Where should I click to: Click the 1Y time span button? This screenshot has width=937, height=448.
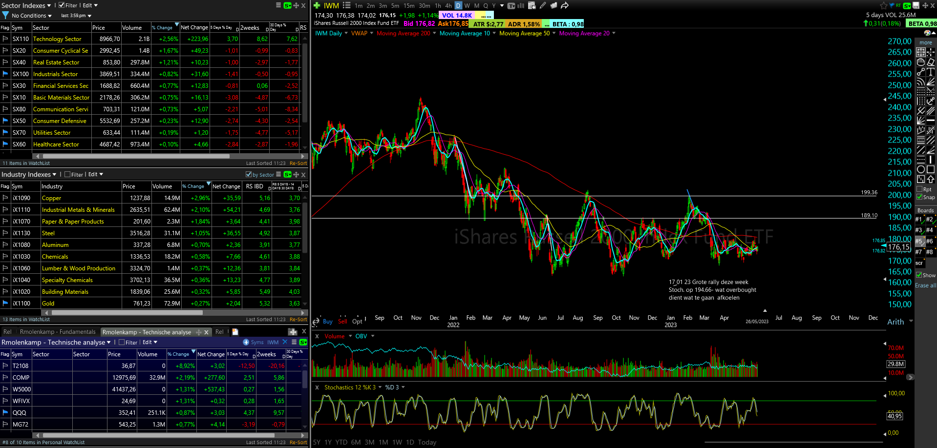coord(328,442)
